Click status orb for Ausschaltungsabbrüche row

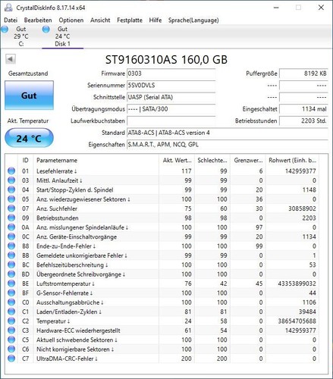coord(11,302)
